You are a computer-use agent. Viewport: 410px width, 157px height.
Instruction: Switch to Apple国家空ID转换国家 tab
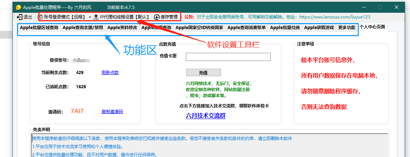(199, 28)
